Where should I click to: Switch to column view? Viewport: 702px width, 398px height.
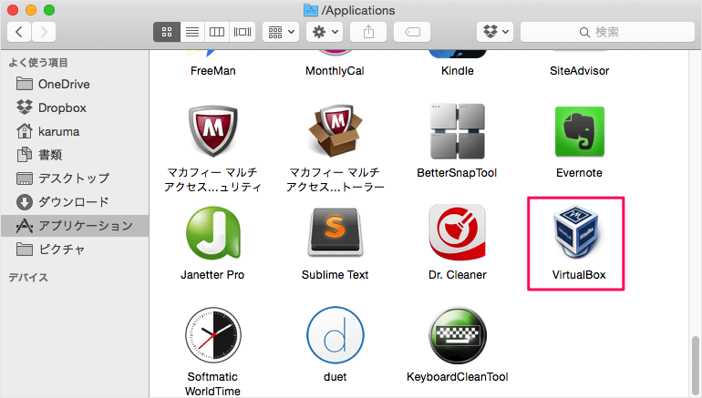217,32
